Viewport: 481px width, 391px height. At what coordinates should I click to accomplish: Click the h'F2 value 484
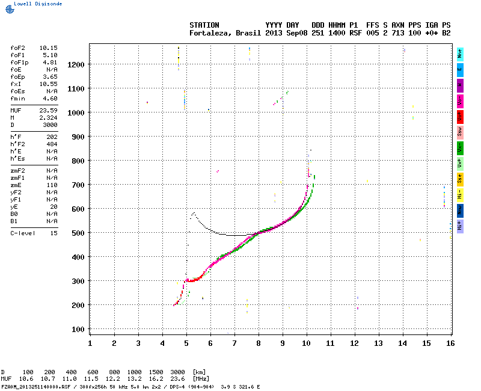pos(52,144)
